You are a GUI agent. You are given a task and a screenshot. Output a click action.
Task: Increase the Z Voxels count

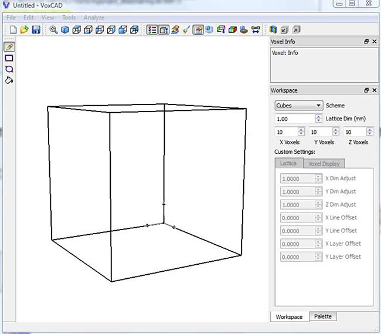click(370, 130)
